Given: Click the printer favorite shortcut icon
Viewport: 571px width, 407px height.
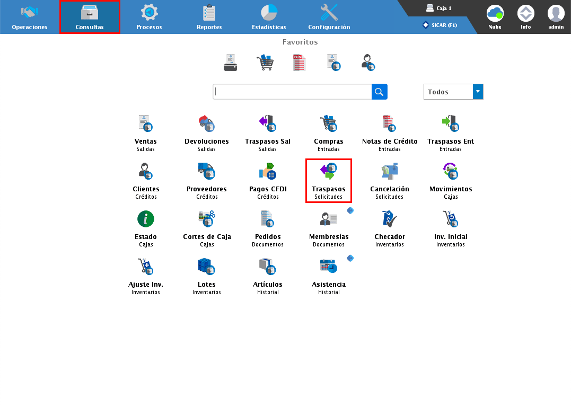Looking at the screenshot, I should (x=231, y=63).
